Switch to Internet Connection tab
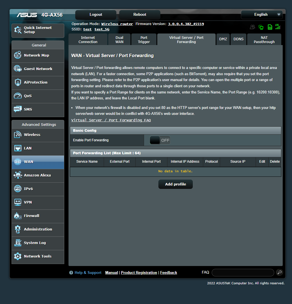 pos(88,40)
